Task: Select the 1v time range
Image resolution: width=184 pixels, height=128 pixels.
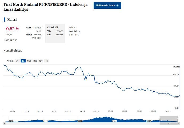Action: pos(23,61)
